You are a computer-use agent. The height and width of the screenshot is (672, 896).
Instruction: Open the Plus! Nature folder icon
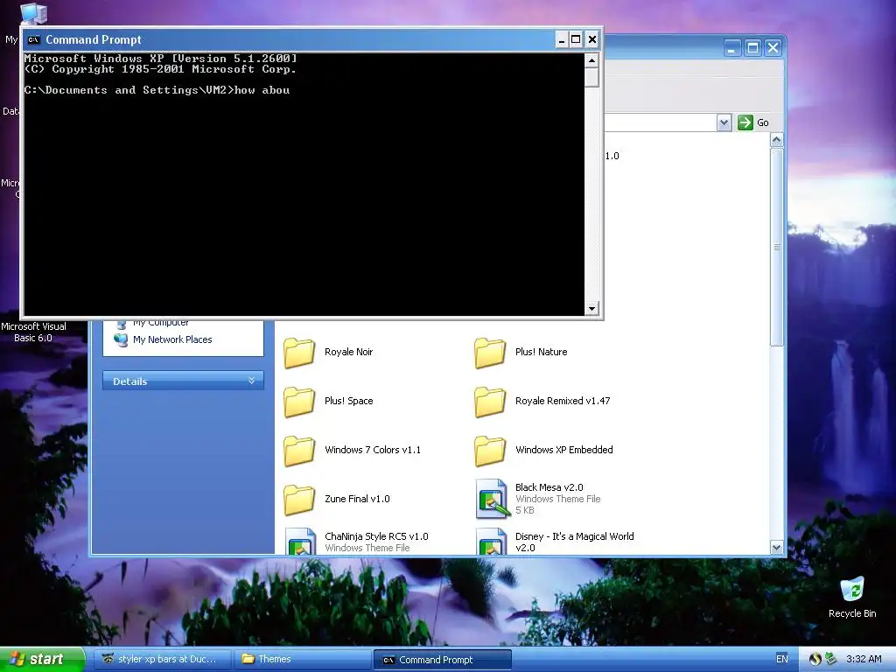490,352
